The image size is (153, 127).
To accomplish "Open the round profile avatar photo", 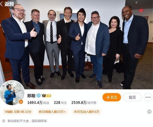I will pyautogui.click(x=12, y=93).
